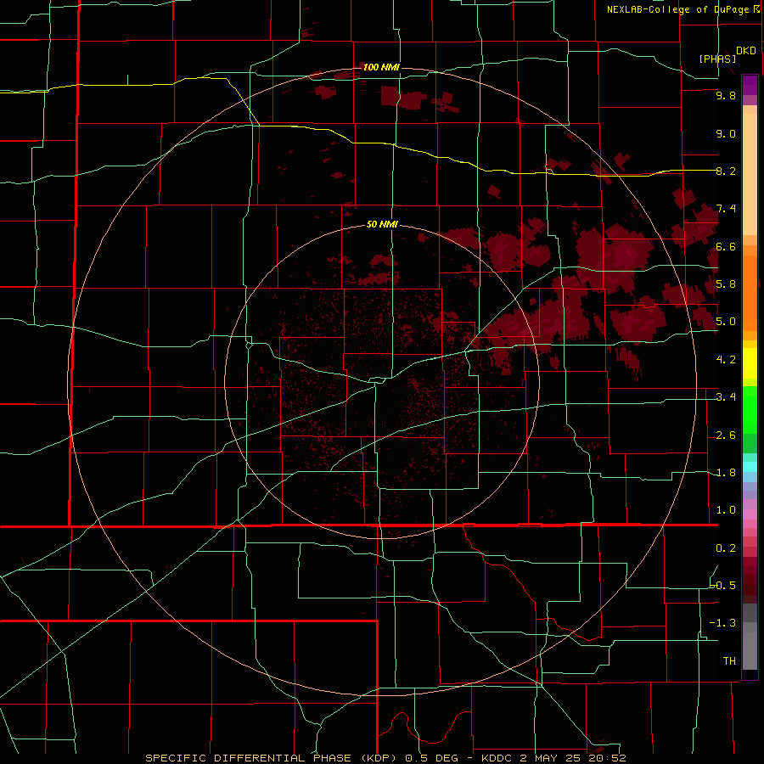Click the -1.3 legend value
764x764 pixels.
click(723, 623)
